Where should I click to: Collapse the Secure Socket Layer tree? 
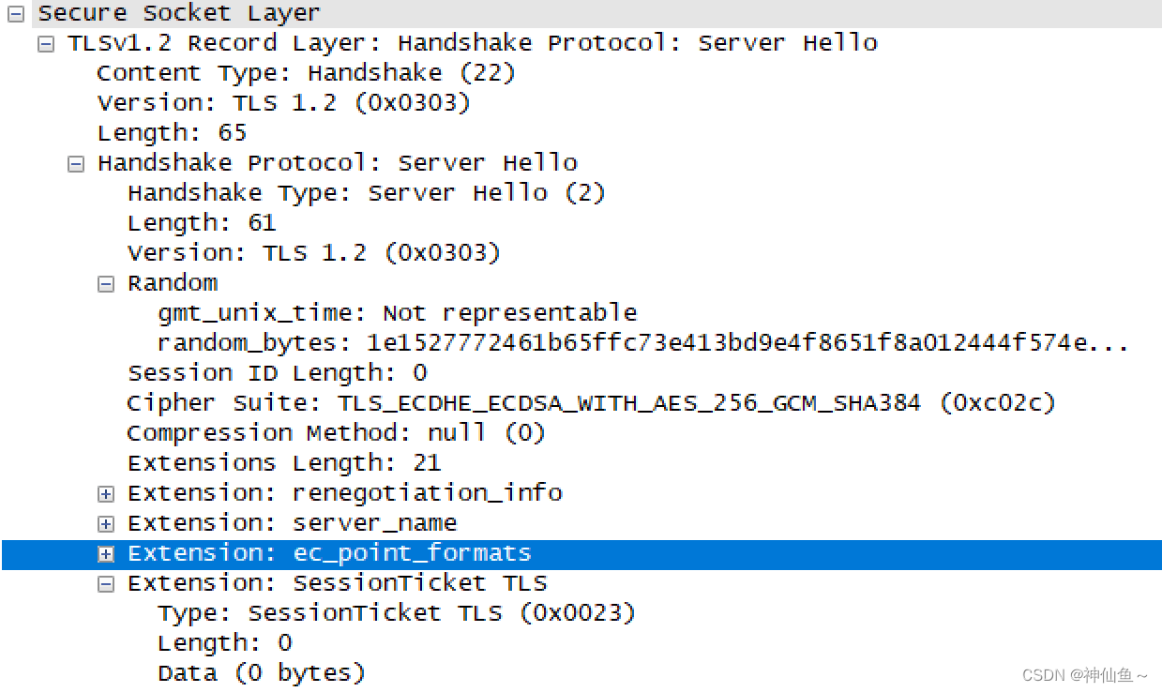[x=15, y=13]
